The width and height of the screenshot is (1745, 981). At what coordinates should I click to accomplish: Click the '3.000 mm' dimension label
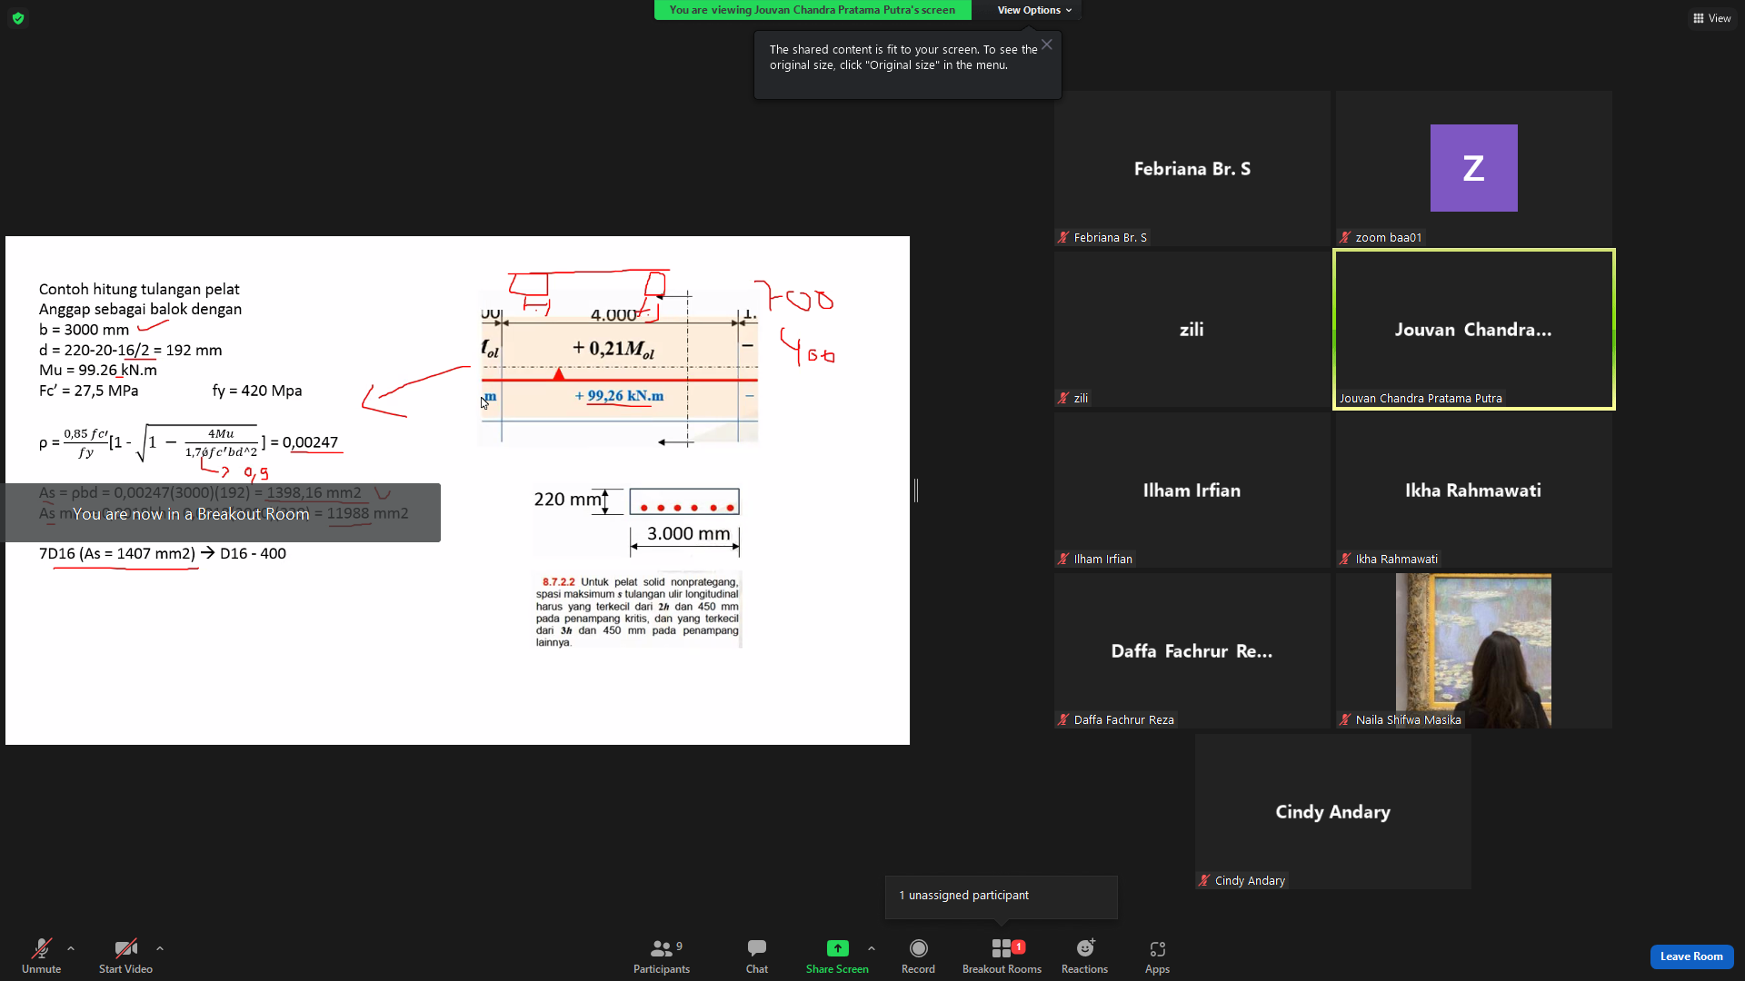(x=688, y=534)
